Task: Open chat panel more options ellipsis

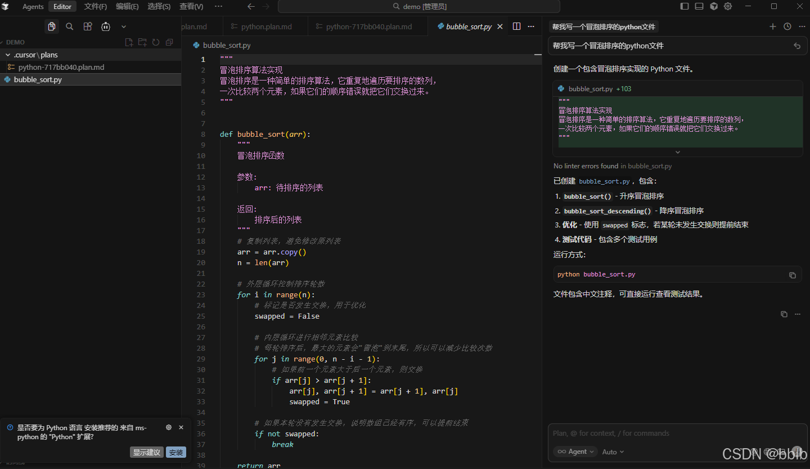Action: (x=801, y=26)
